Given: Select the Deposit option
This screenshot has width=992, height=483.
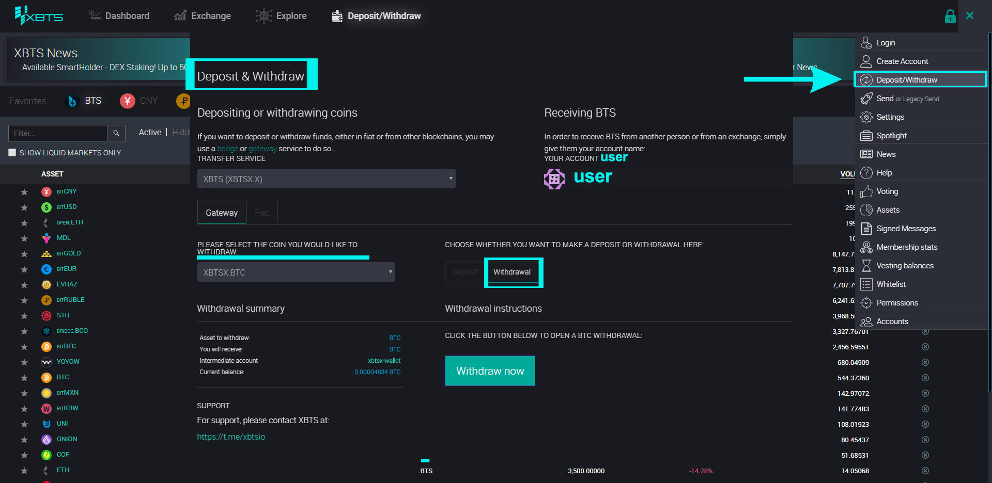Looking at the screenshot, I should [465, 272].
